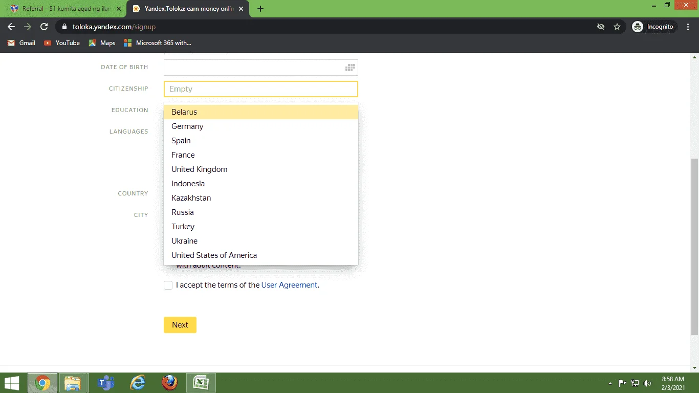Open the Windows Start button
Image resolution: width=699 pixels, height=393 pixels.
pyautogui.click(x=12, y=383)
